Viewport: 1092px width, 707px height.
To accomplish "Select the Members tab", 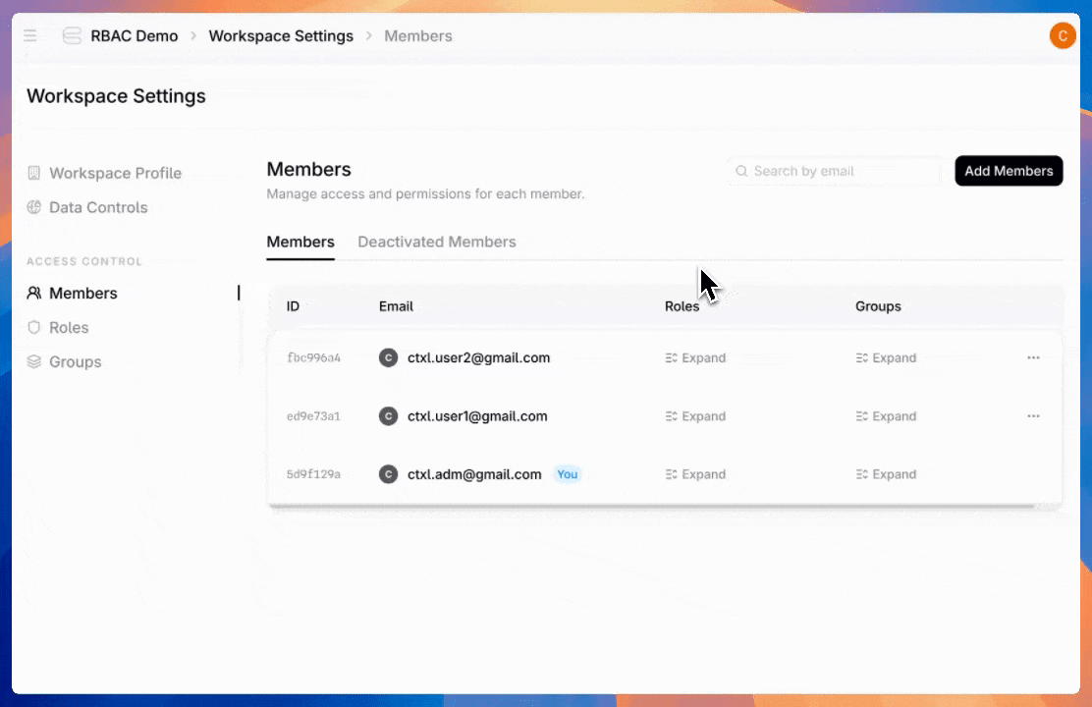I will point(300,242).
